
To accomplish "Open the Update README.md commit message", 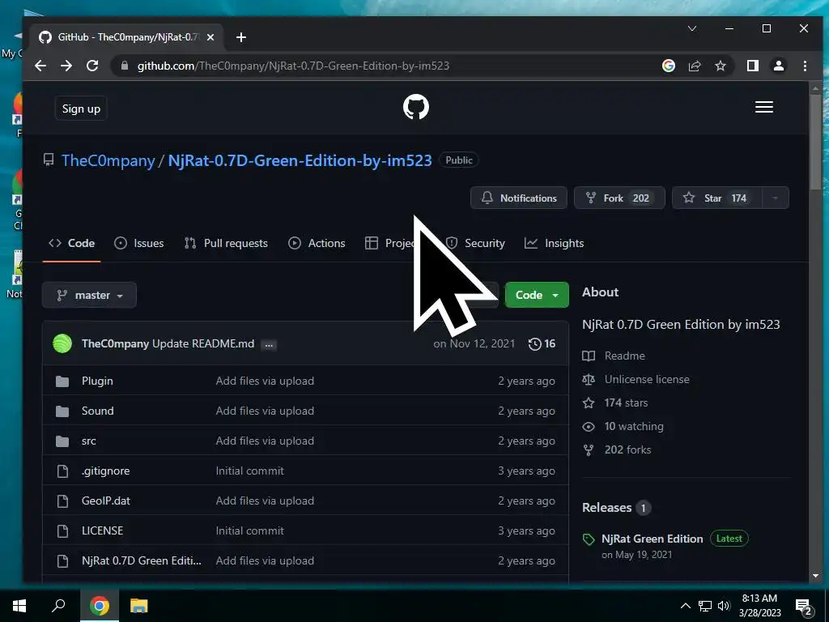I will pyautogui.click(x=203, y=343).
